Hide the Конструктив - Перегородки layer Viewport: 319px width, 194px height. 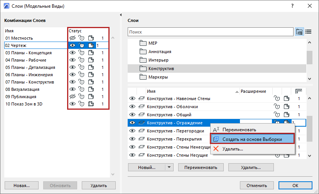coord(132,131)
